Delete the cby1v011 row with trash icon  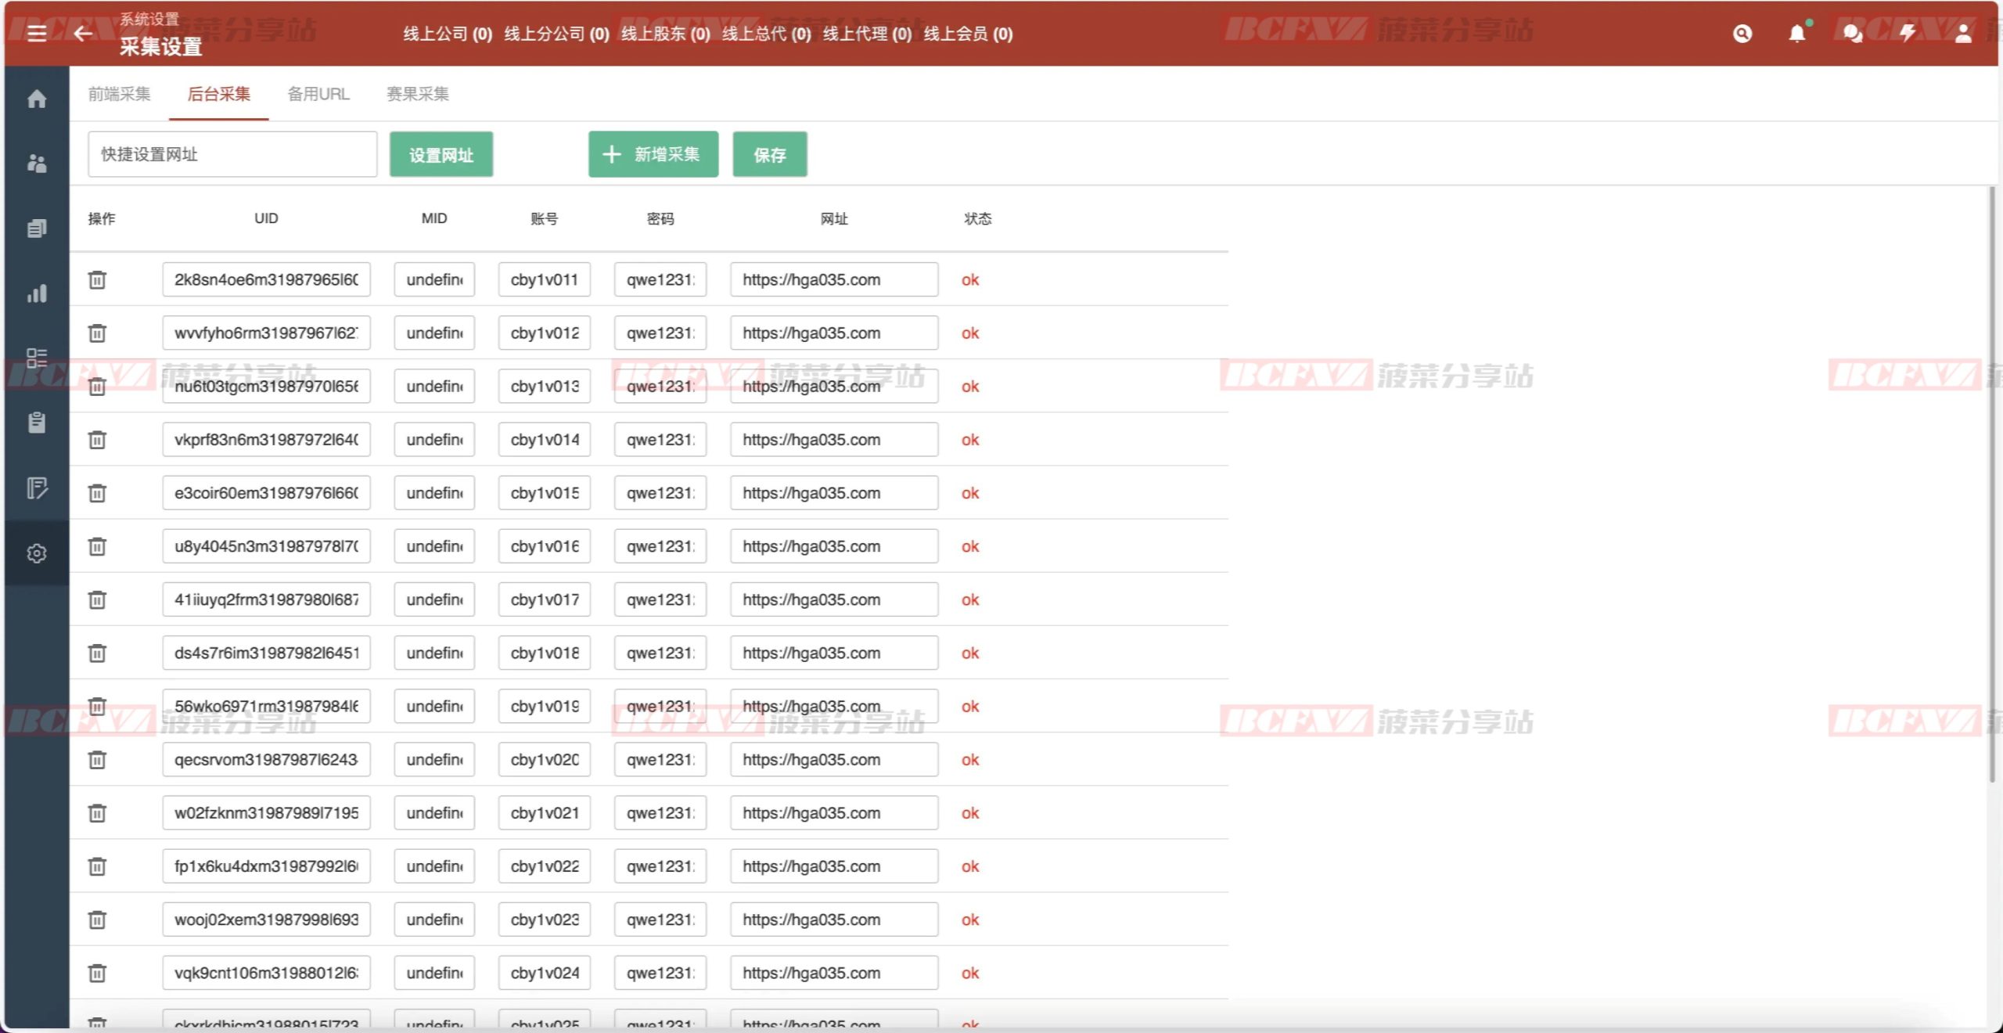tap(97, 279)
